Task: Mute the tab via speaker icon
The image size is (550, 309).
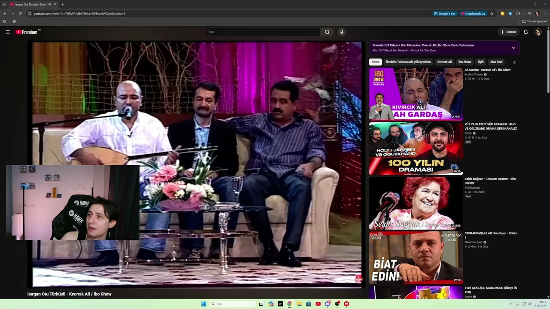Action: pos(49,4)
